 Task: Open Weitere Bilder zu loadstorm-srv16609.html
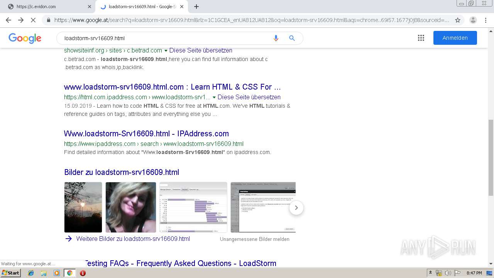pos(133,239)
